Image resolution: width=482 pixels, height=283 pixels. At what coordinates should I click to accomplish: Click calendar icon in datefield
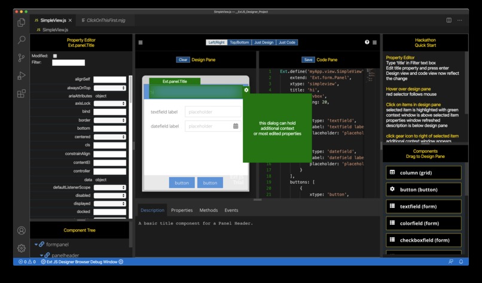click(236, 126)
